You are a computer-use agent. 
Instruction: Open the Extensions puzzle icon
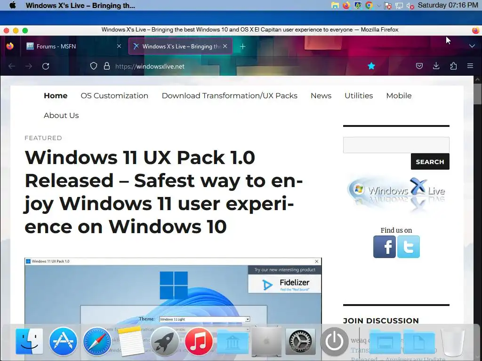453,66
